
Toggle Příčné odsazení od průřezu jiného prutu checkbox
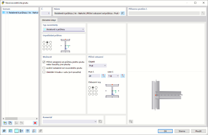pyautogui.click(x=44, y=62)
